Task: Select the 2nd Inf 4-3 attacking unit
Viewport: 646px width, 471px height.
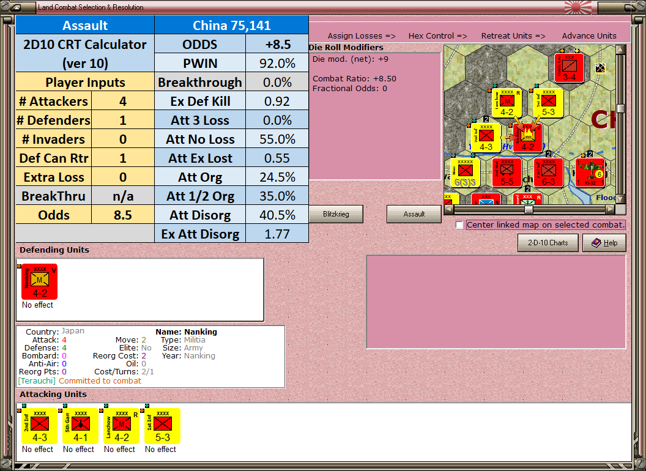Action: [40, 426]
